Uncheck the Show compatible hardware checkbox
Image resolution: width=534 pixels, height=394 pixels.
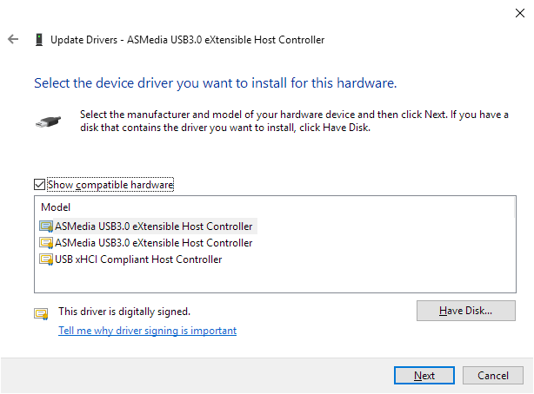pos(39,185)
